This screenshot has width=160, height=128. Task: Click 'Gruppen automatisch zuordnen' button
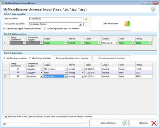(x=112, y=58)
